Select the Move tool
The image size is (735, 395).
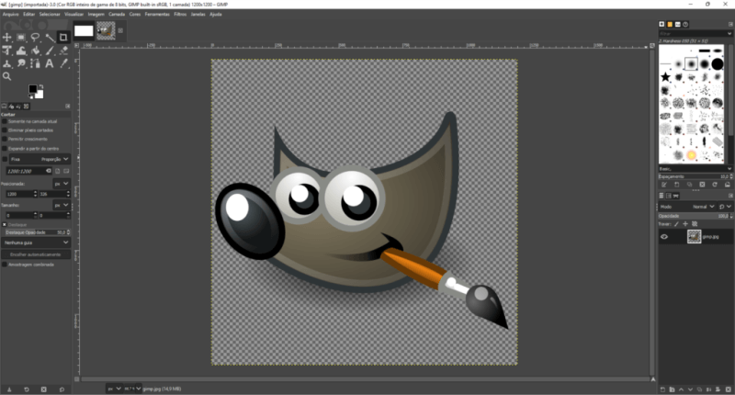coord(7,38)
